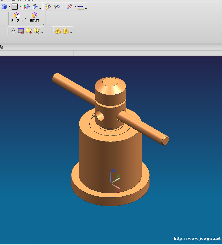Select the 偏置区域 (Offset Region) tool
This screenshot has width=222, height=245.
[x=17, y=18]
